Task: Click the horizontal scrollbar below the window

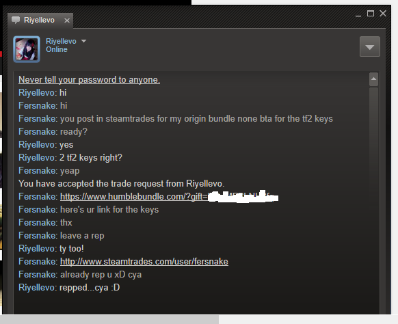Action: (109, 319)
